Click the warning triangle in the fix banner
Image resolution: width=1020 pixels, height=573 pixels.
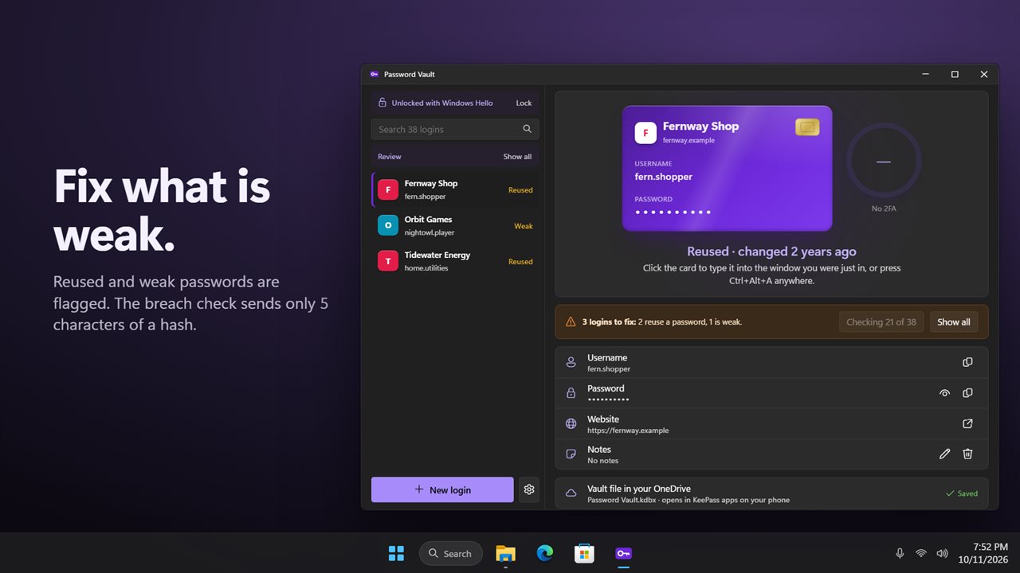click(571, 322)
